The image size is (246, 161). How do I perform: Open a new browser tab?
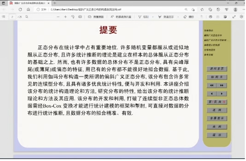(x=55, y=3)
